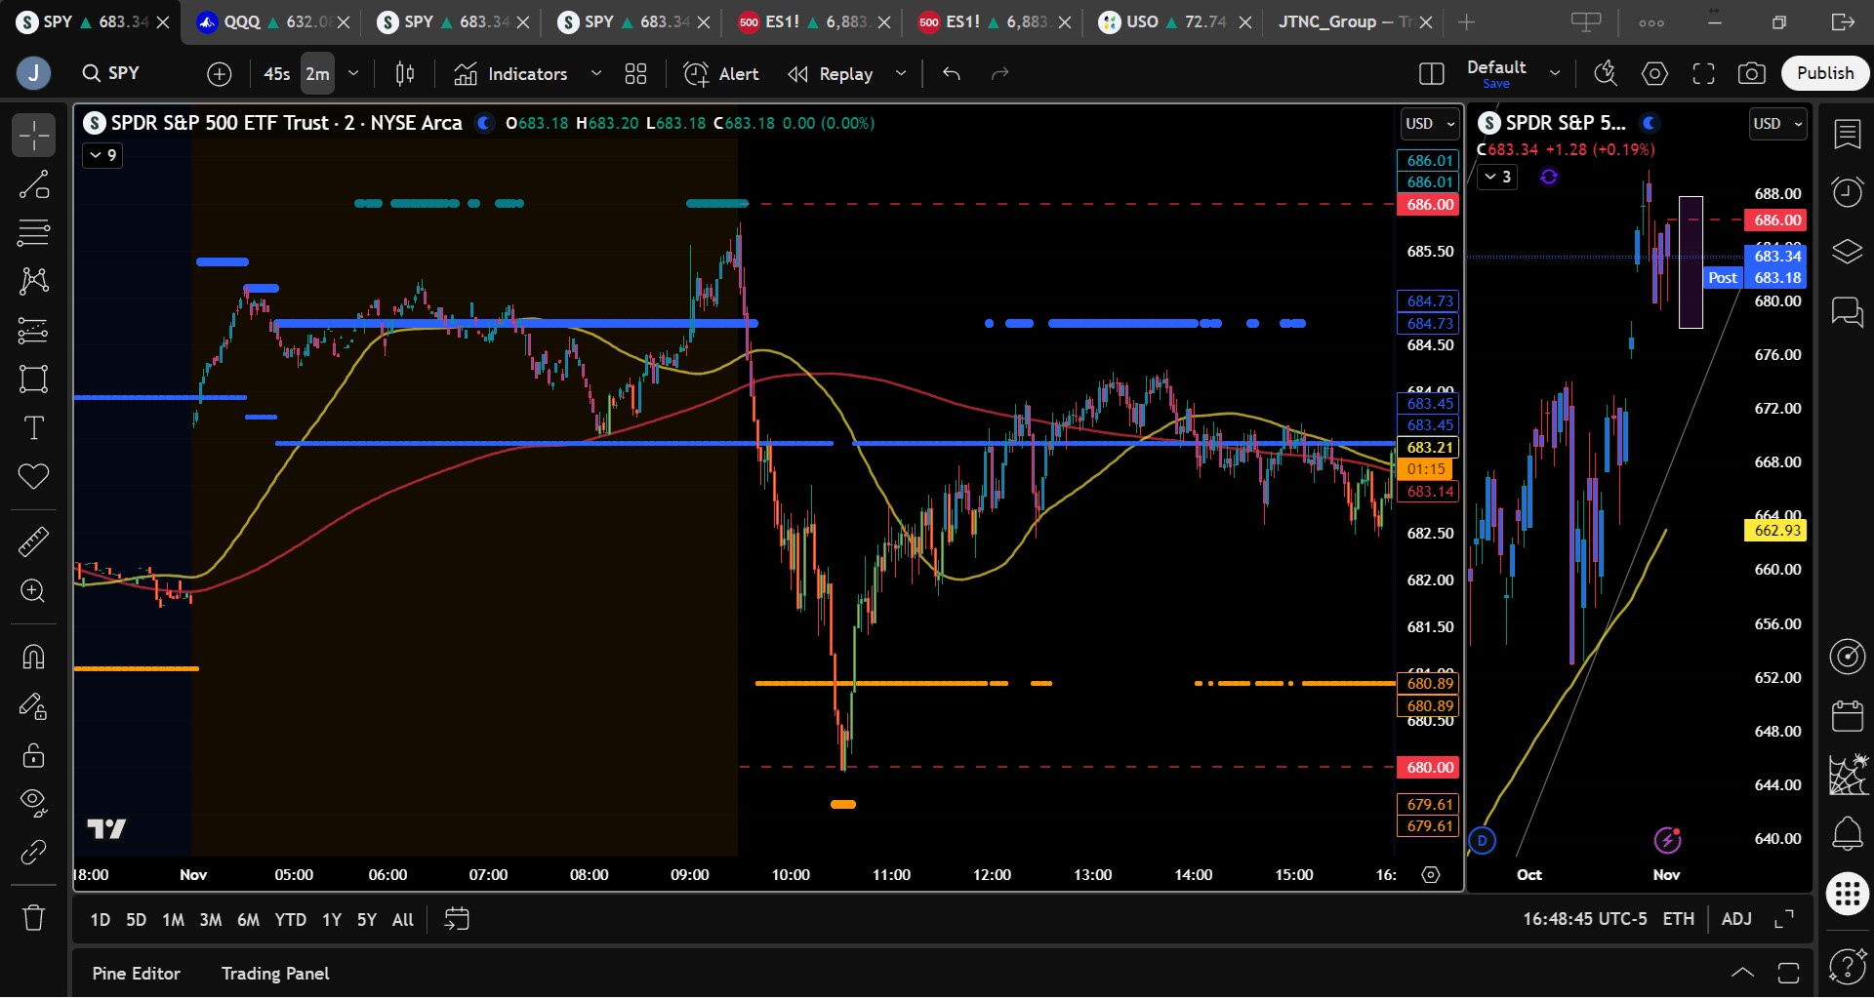Remove drawings with the trash icon
This screenshot has height=1000, width=1874.
[33, 918]
